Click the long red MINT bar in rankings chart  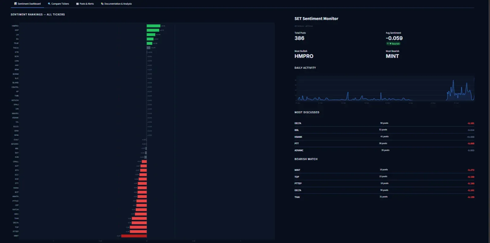point(134,236)
